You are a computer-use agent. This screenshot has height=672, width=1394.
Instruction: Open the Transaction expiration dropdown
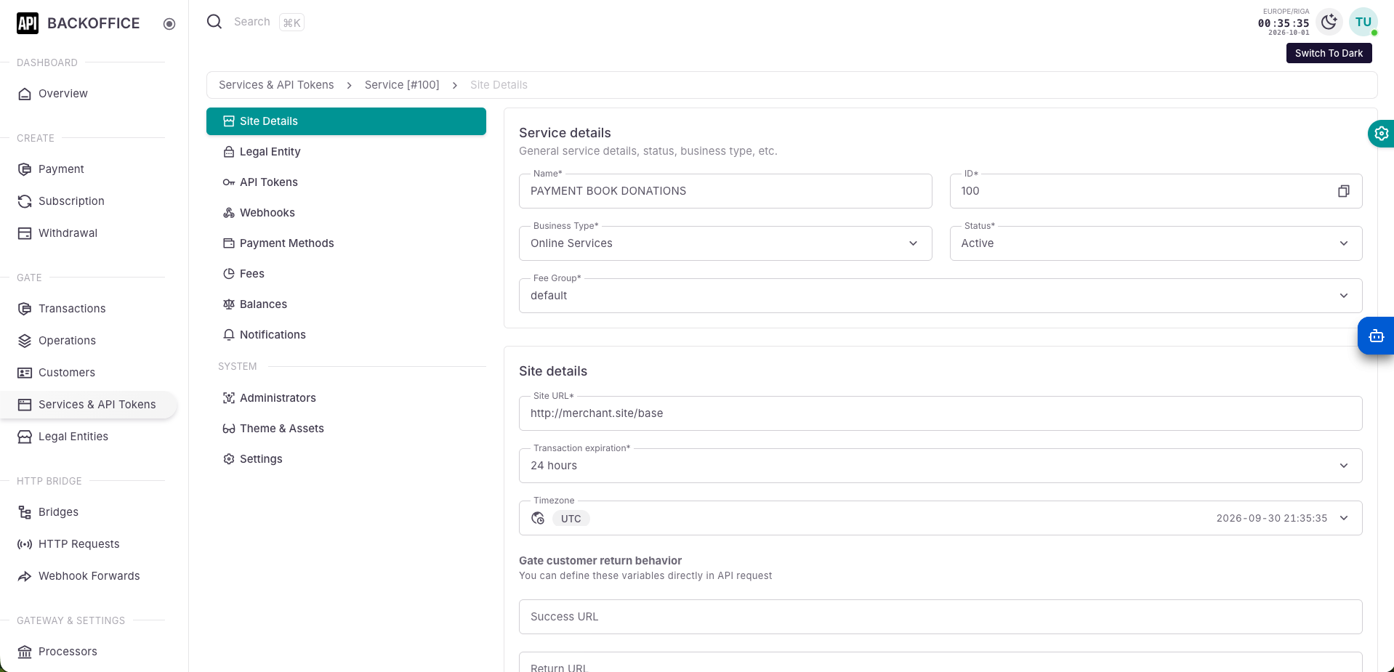940,466
